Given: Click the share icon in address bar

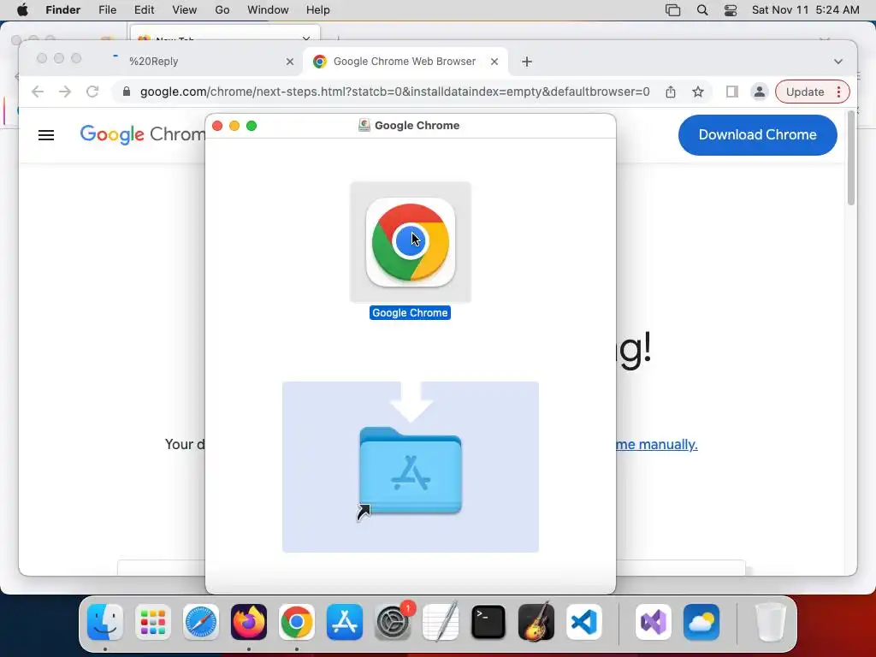Looking at the screenshot, I should pos(671,92).
